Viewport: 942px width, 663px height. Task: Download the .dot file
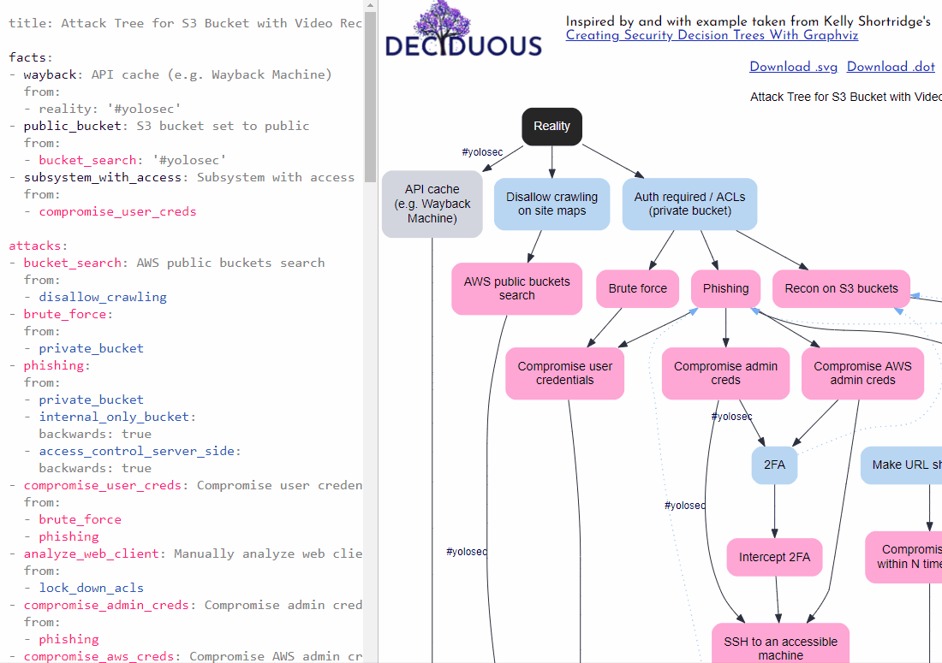891,67
